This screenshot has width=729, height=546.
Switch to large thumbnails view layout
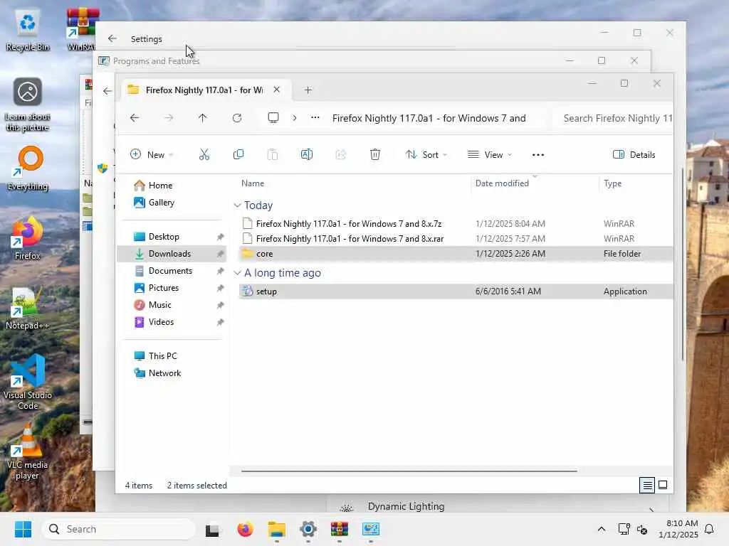pos(663,485)
